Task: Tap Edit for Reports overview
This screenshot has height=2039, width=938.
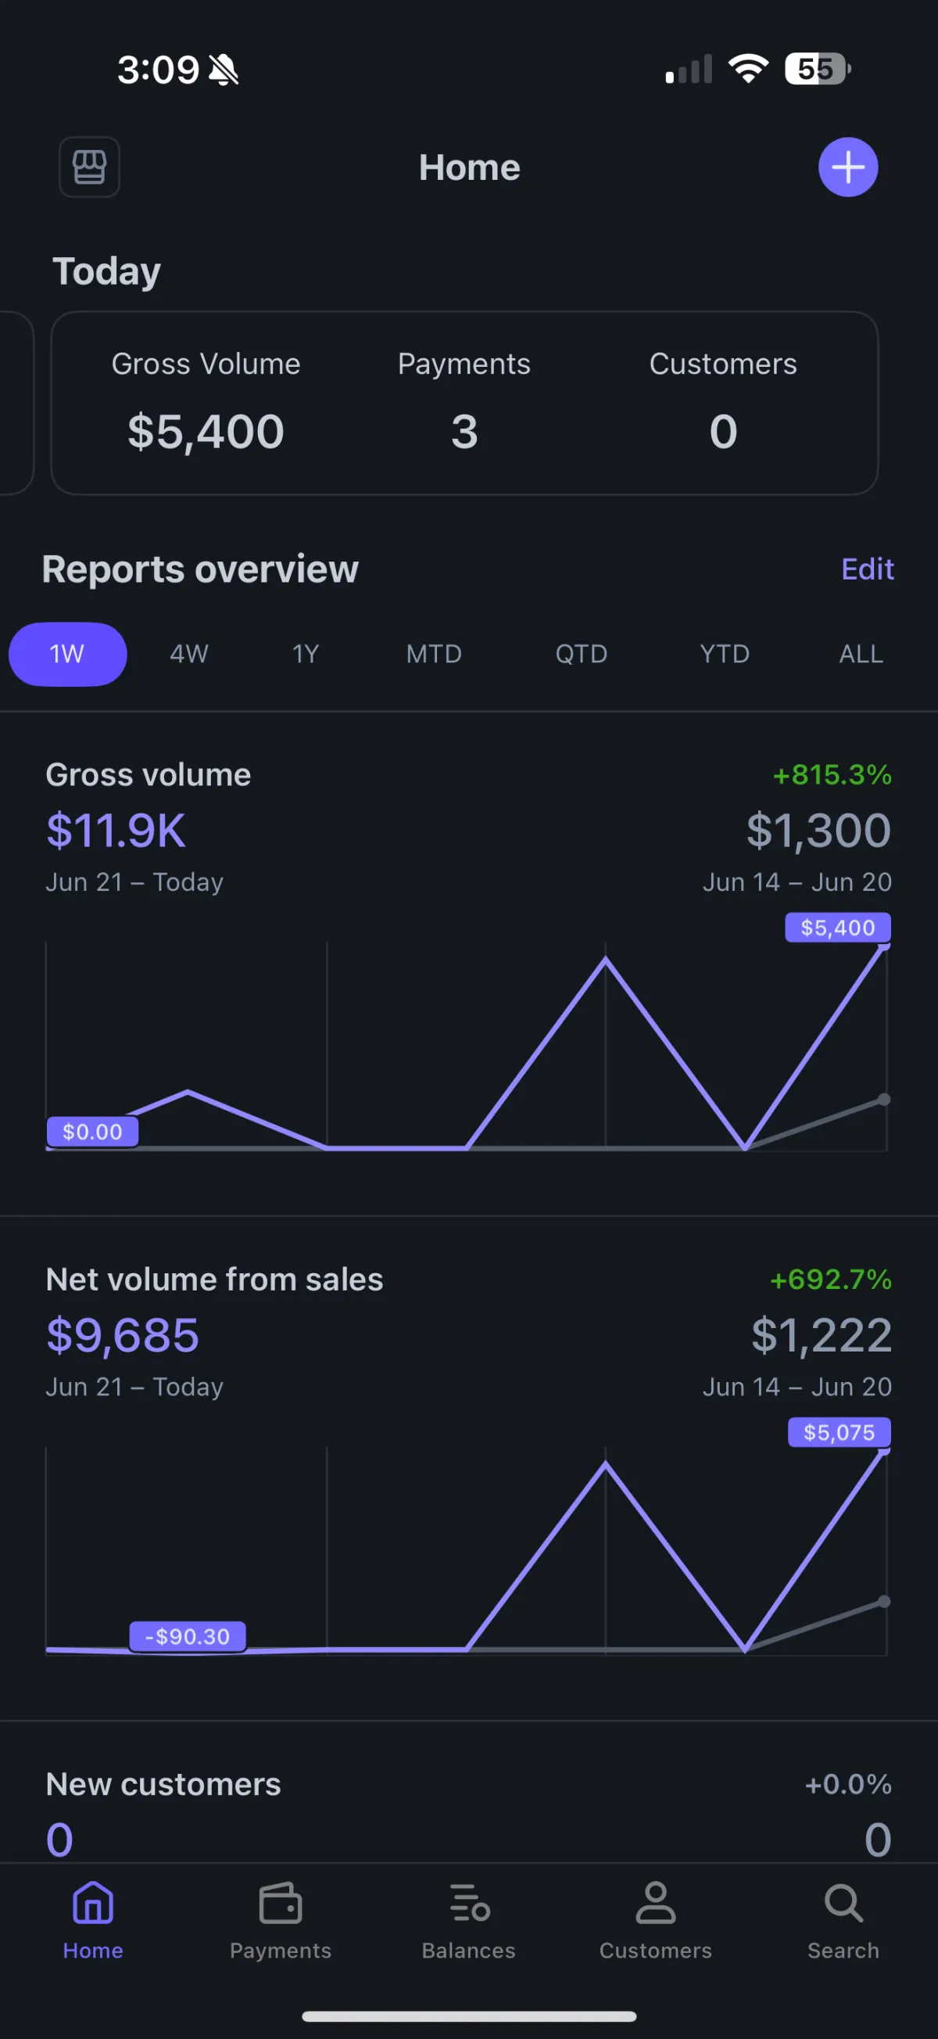Action: pos(868,569)
